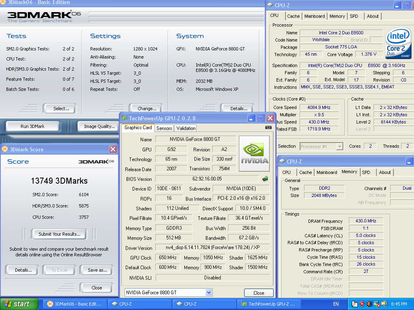Click the Code Name value Wolfdale
Screen dimensions: 414x310
321,40
